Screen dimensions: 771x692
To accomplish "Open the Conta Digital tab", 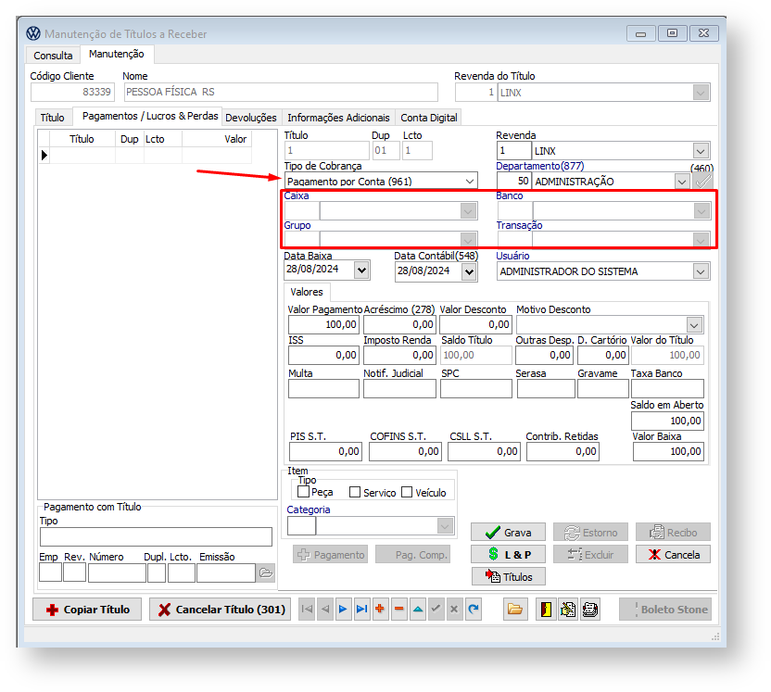I will point(429,118).
